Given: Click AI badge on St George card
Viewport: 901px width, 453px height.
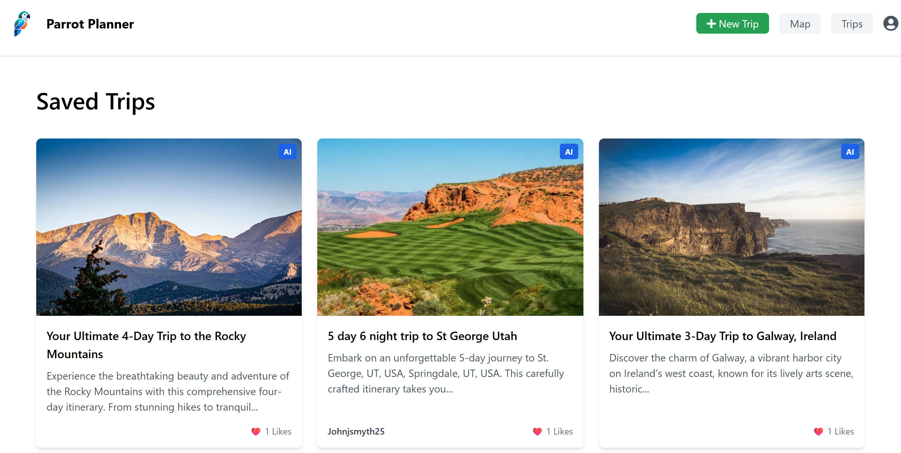Looking at the screenshot, I should click(568, 152).
